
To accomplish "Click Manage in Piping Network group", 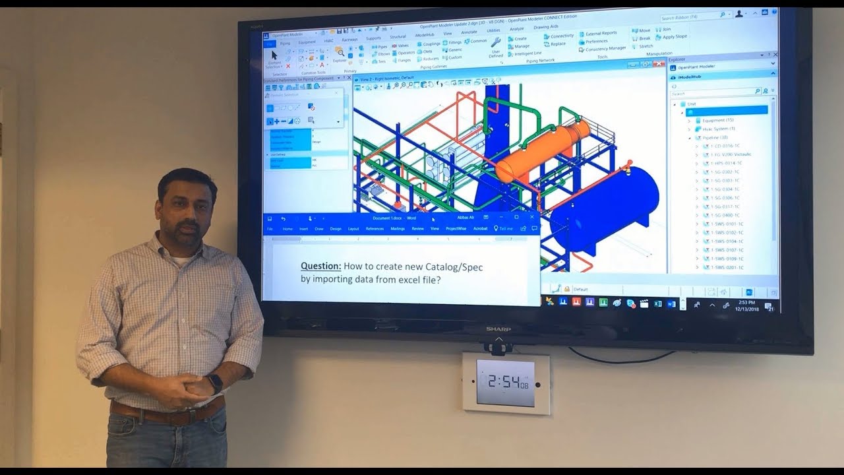I will (x=519, y=46).
